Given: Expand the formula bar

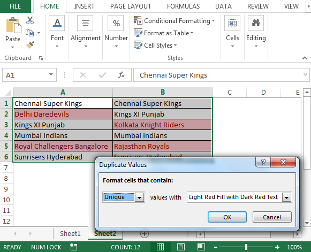Looking at the screenshot, I should (305, 74).
